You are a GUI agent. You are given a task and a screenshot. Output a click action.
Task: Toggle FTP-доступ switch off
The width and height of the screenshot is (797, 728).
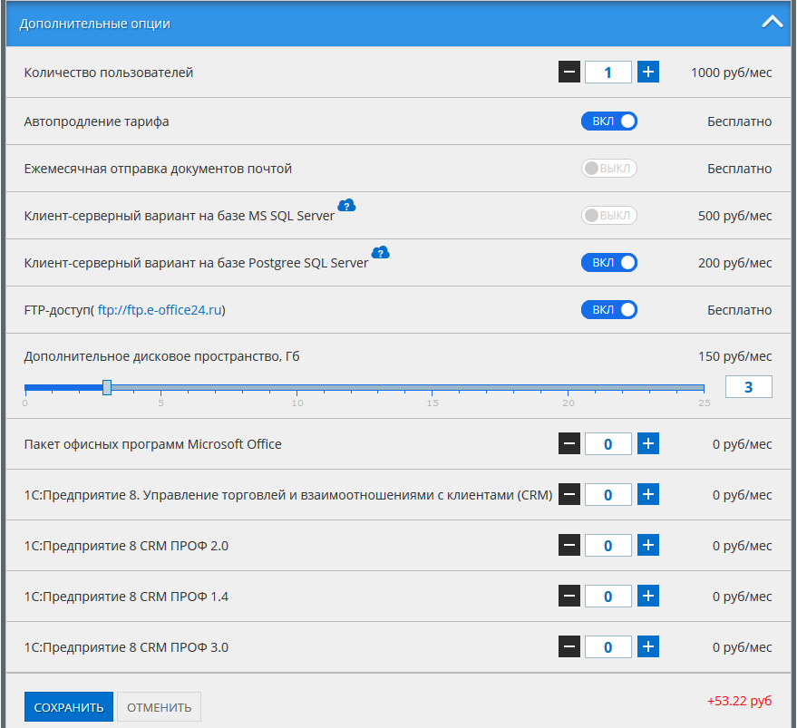pos(608,310)
